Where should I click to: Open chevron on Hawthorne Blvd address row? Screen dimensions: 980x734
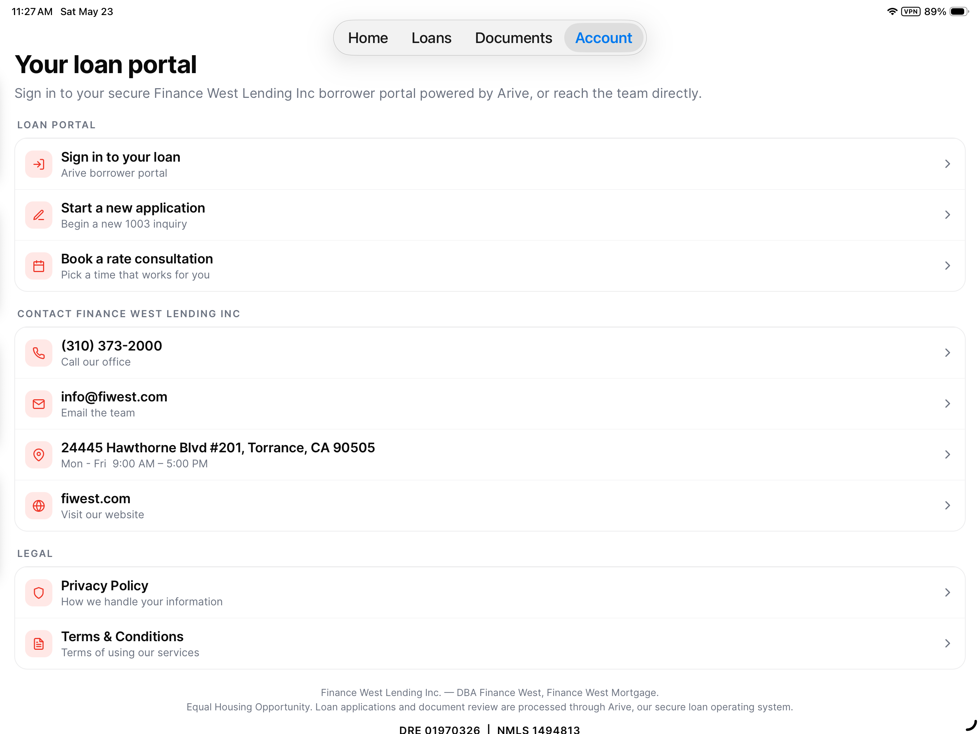click(947, 455)
